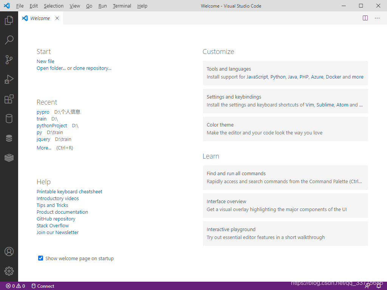387x290 pixels.
Task: Close the Welcome tab
Action: (57, 18)
